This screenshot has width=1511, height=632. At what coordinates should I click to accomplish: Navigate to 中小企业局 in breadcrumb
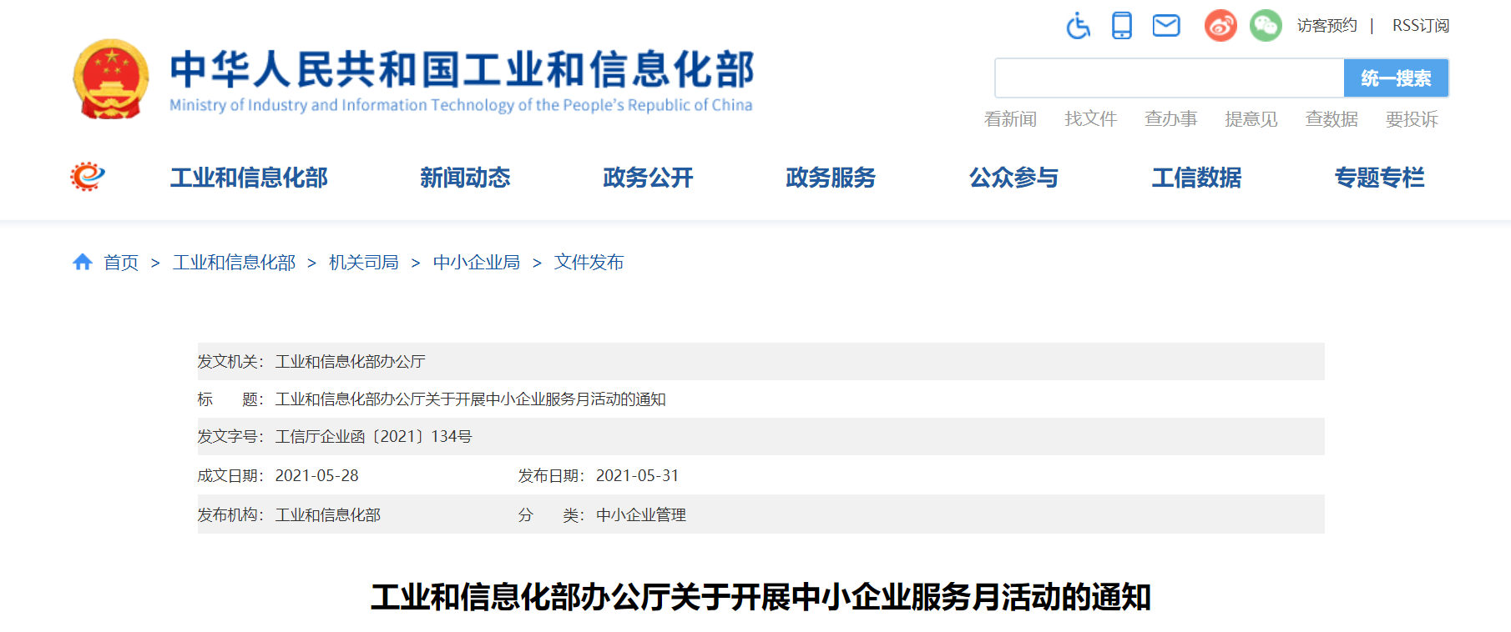476,263
